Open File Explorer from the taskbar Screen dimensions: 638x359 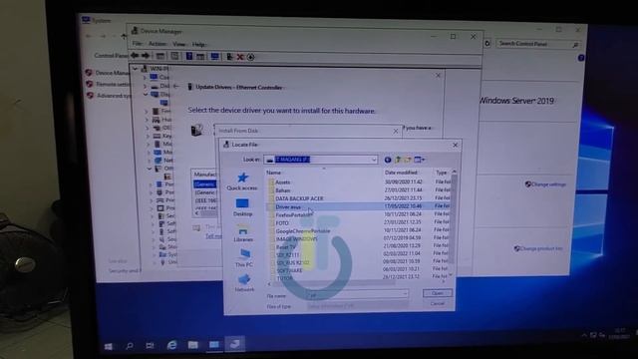192,345
